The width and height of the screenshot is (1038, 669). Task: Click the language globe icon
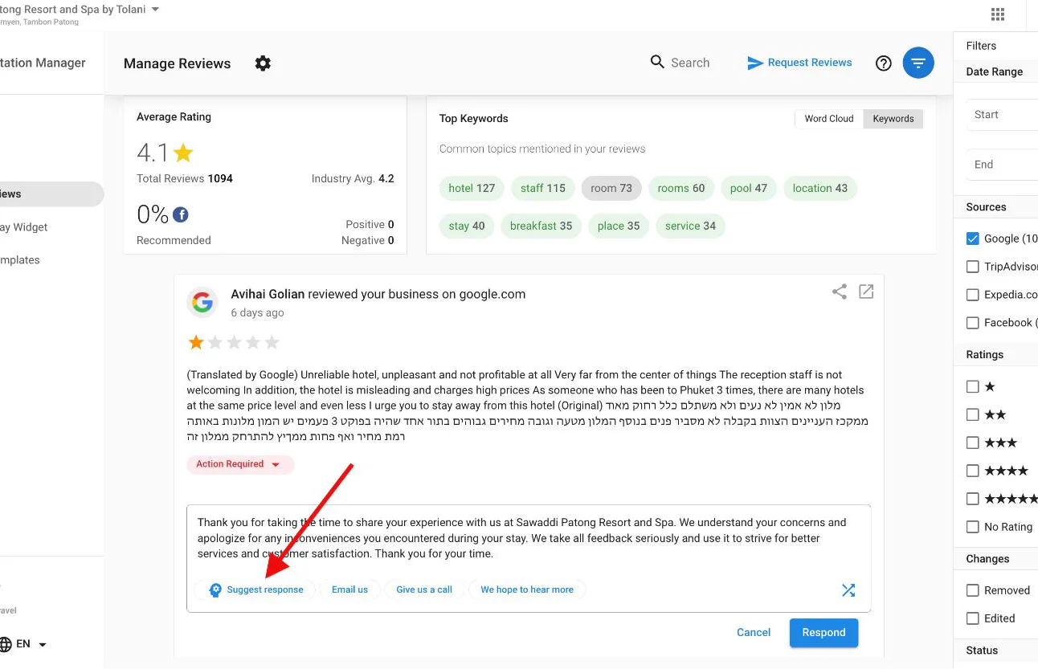point(5,644)
